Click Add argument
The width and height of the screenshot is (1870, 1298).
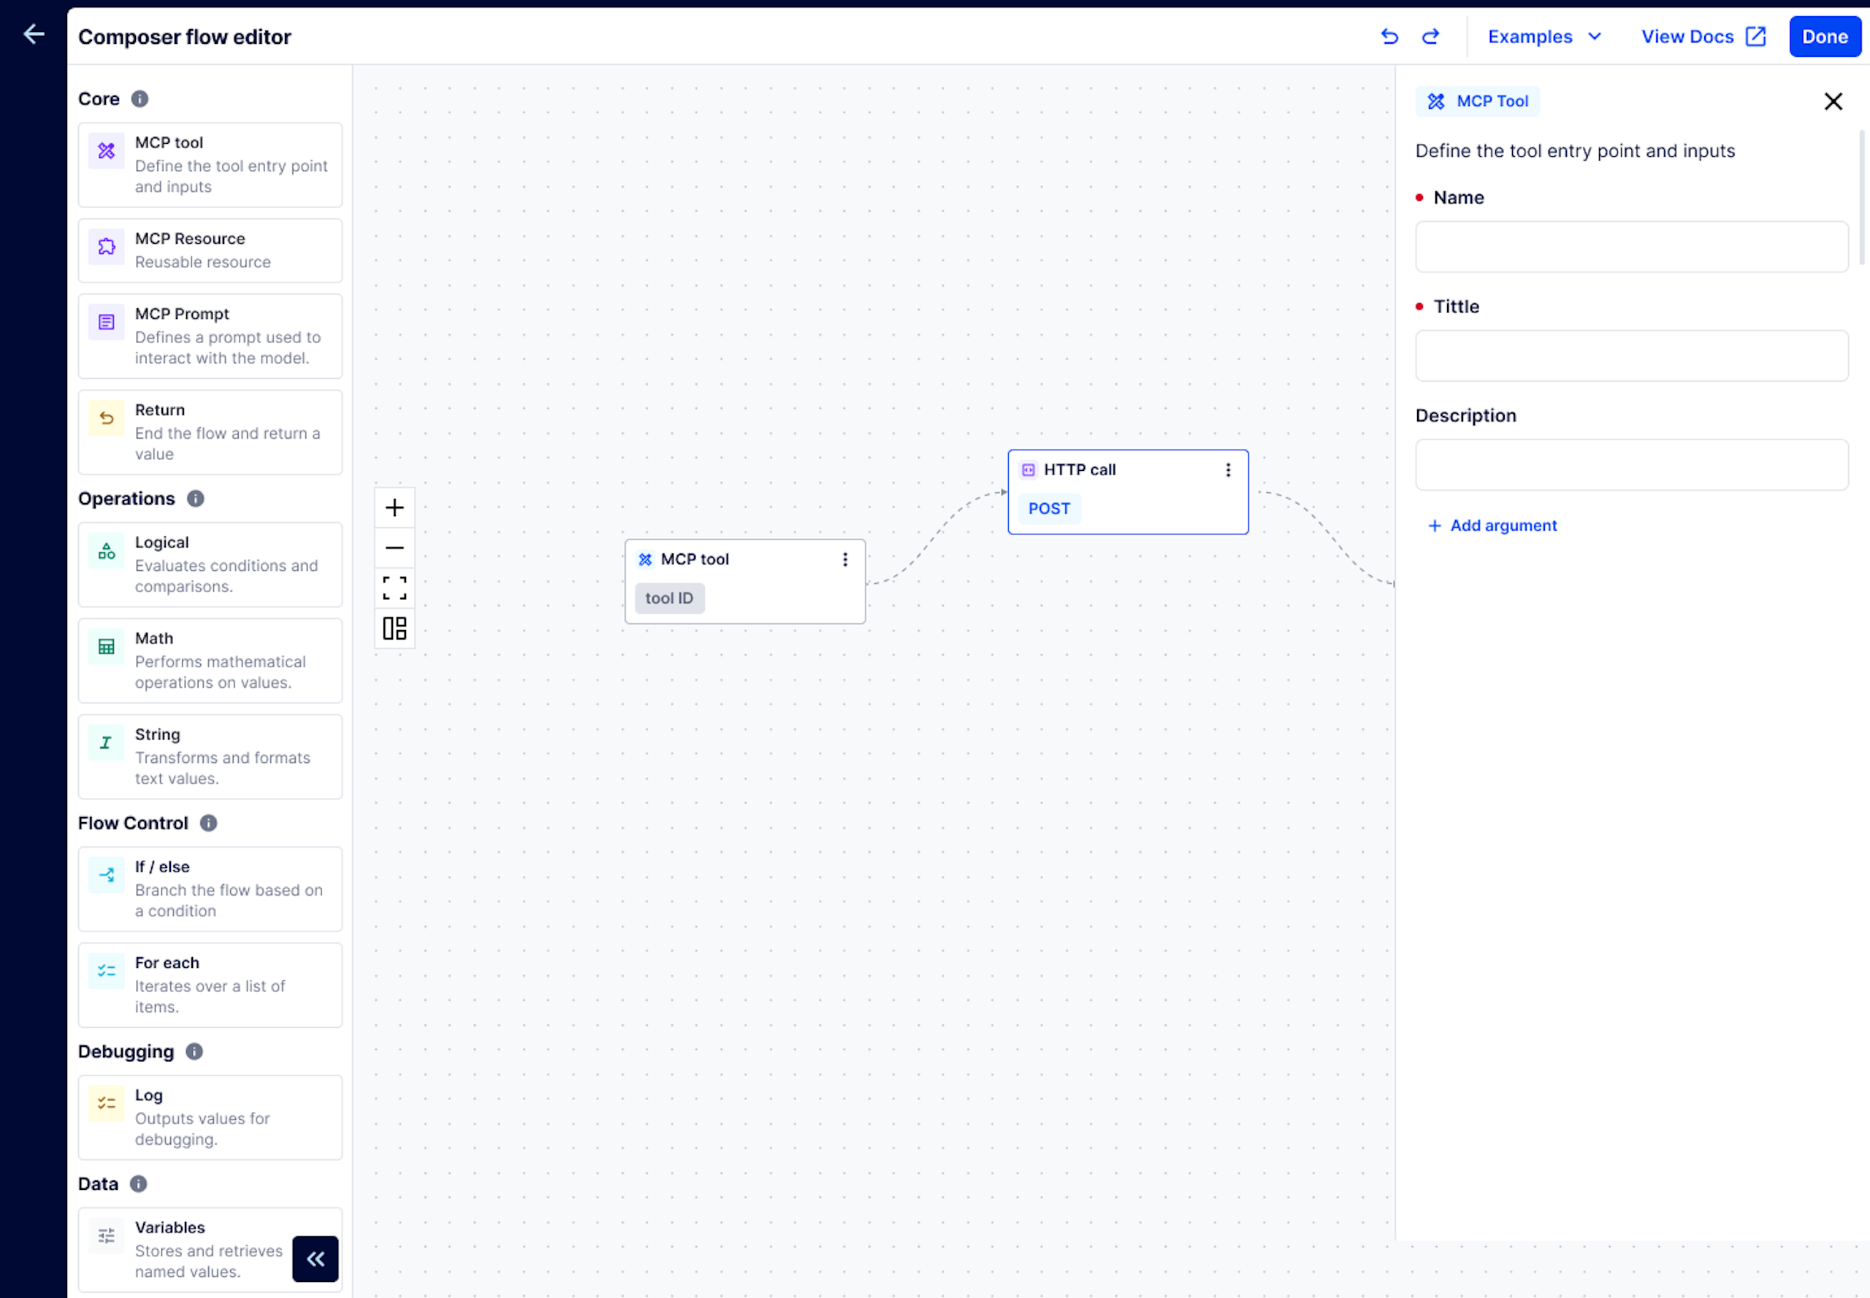pyautogui.click(x=1492, y=526)
